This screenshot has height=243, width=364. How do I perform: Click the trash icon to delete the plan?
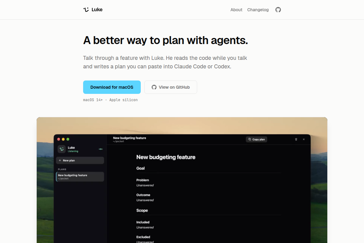click(296, 139)
